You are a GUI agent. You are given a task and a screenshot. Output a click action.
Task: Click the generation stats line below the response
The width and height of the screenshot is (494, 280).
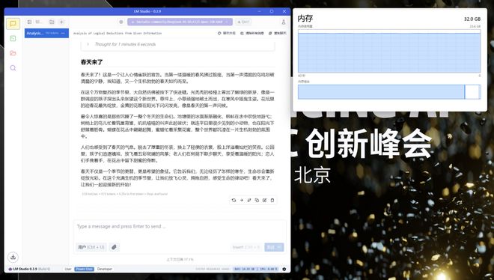(x=125, y=194)
